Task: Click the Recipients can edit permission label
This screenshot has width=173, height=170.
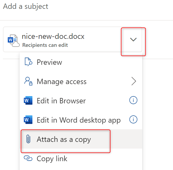Action: [45, 45]
